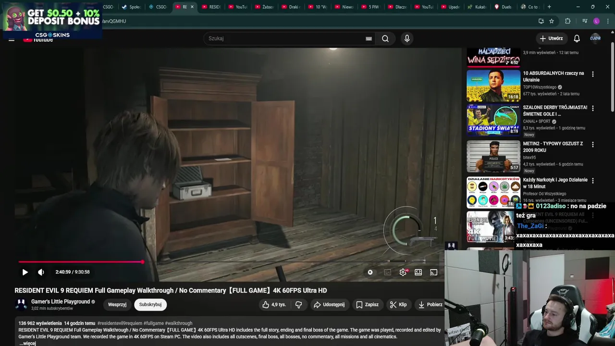Click the Wesprzyj support button

point(117,304)
